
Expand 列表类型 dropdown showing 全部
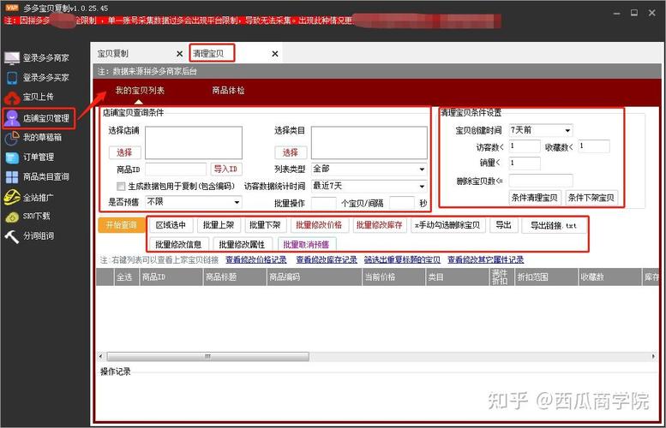(369, 169)
